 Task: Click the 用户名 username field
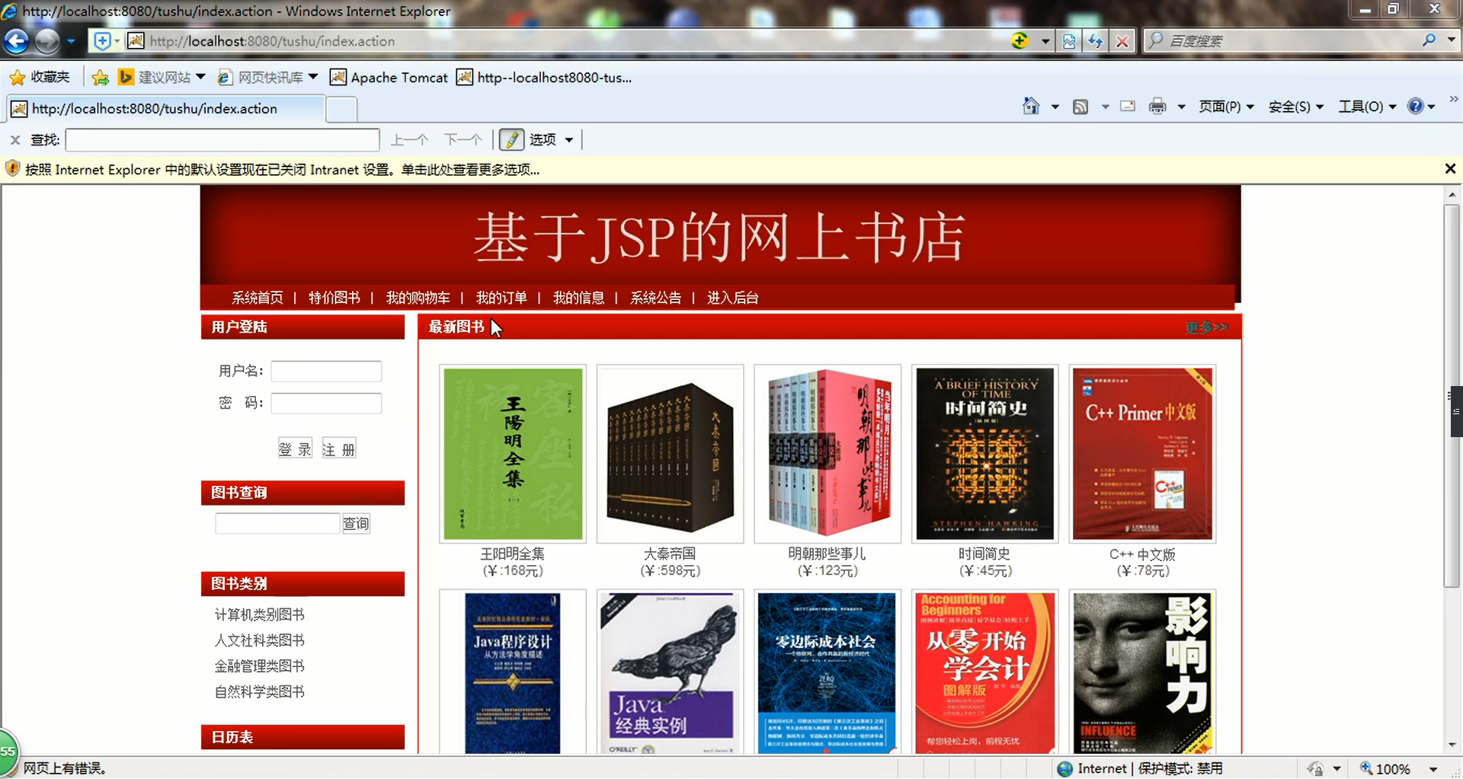click(x=326, y=371)
